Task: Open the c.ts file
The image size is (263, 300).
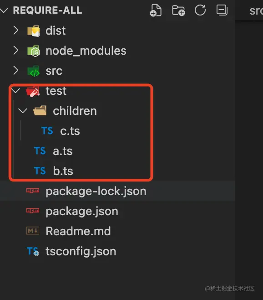Action: [70, 131]
